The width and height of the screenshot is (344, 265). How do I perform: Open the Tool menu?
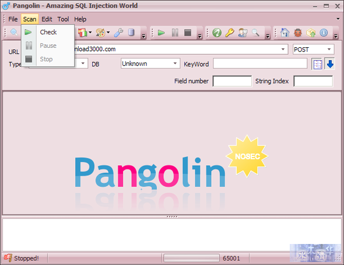point(63,19)
